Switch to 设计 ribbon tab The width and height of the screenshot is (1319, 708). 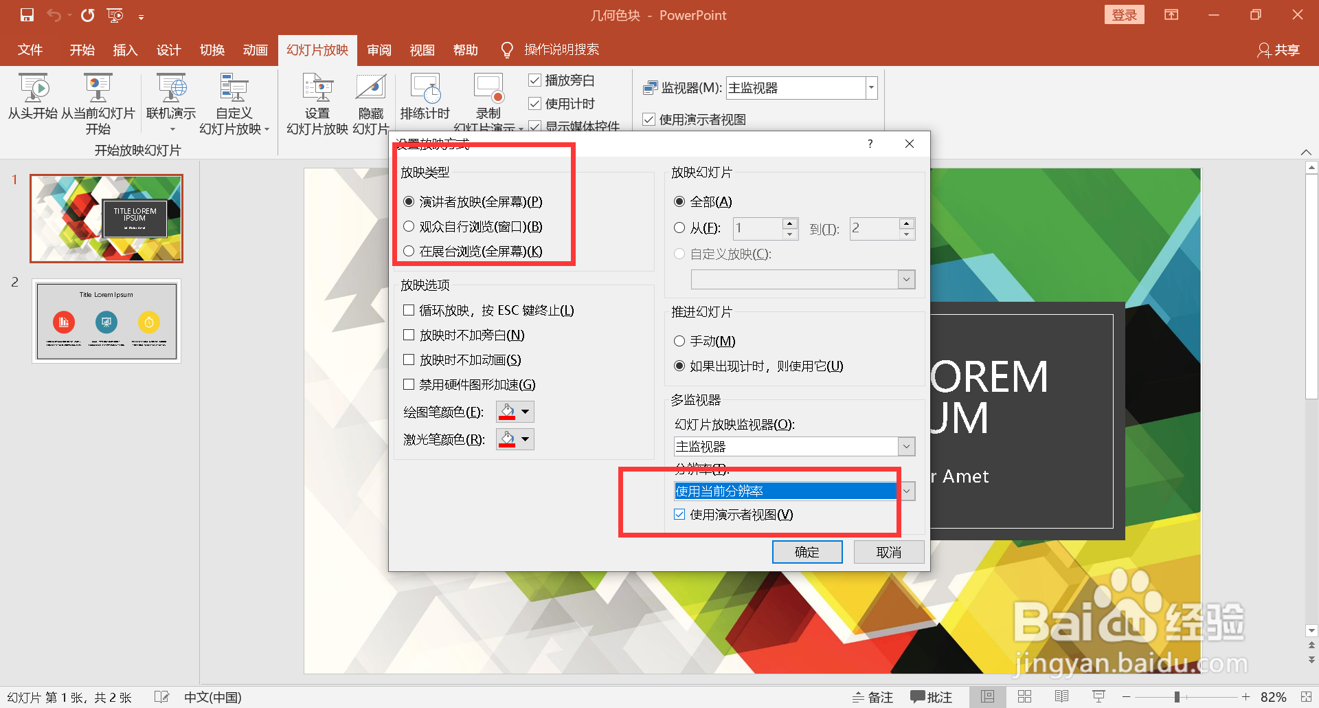coord(169,49)
